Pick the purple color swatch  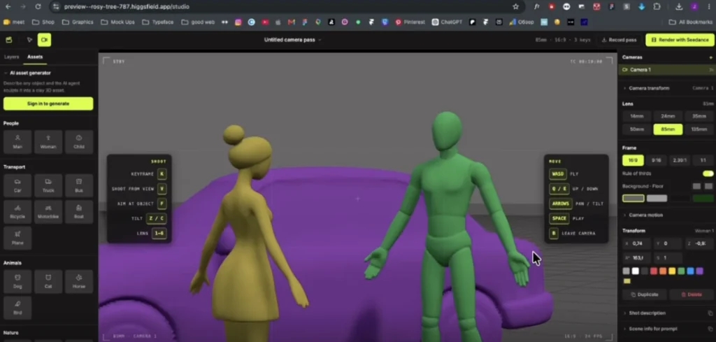click(699, 271)
